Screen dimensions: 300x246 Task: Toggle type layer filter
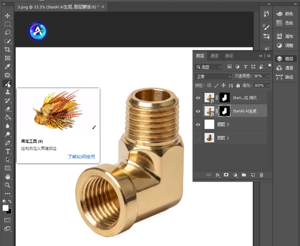click(x=245, y=66)
